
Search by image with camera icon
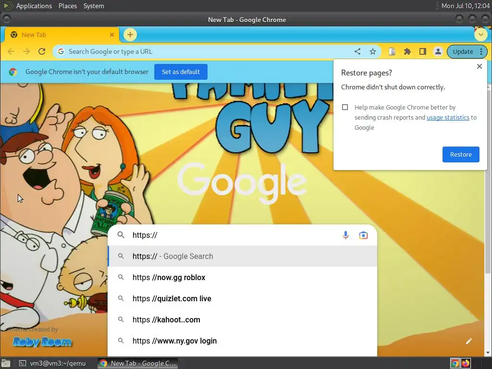pyautogui.click(x=363, y=235)
